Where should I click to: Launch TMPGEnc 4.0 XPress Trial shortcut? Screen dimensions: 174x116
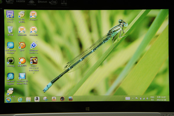(22, 78)
